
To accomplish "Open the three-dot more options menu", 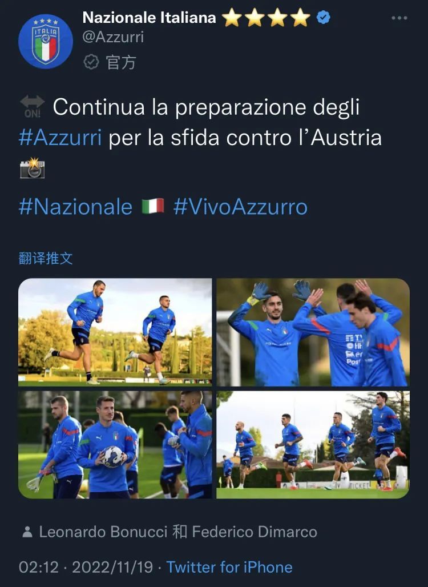I will (399, 18).
